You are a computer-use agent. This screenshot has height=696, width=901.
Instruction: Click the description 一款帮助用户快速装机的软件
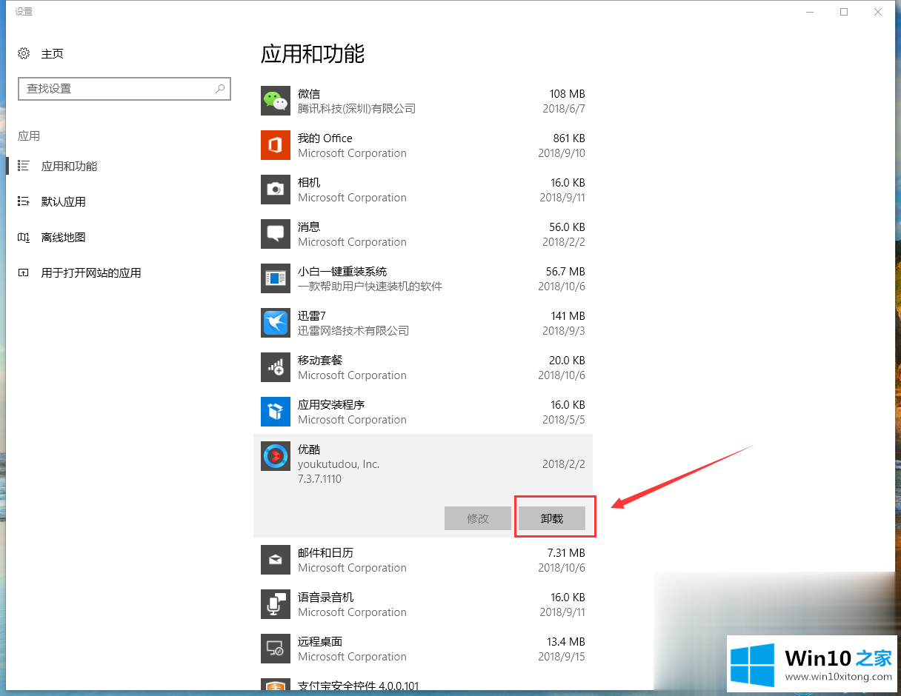pos(370,286)
